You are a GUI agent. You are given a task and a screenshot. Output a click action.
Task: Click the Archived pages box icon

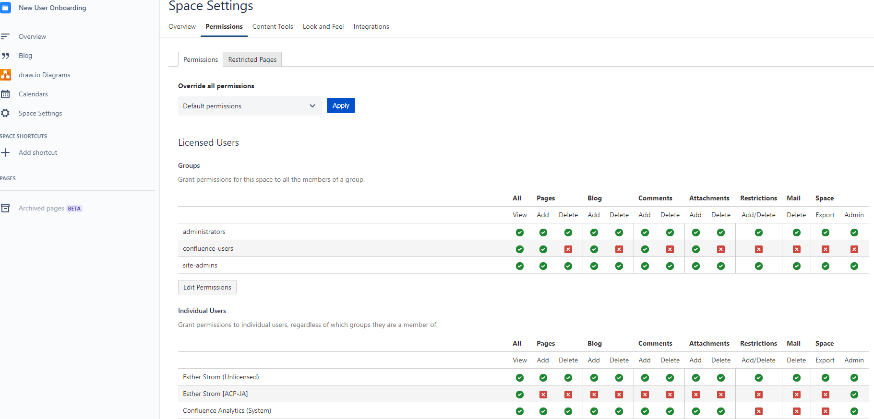click(x=5, y=208)
